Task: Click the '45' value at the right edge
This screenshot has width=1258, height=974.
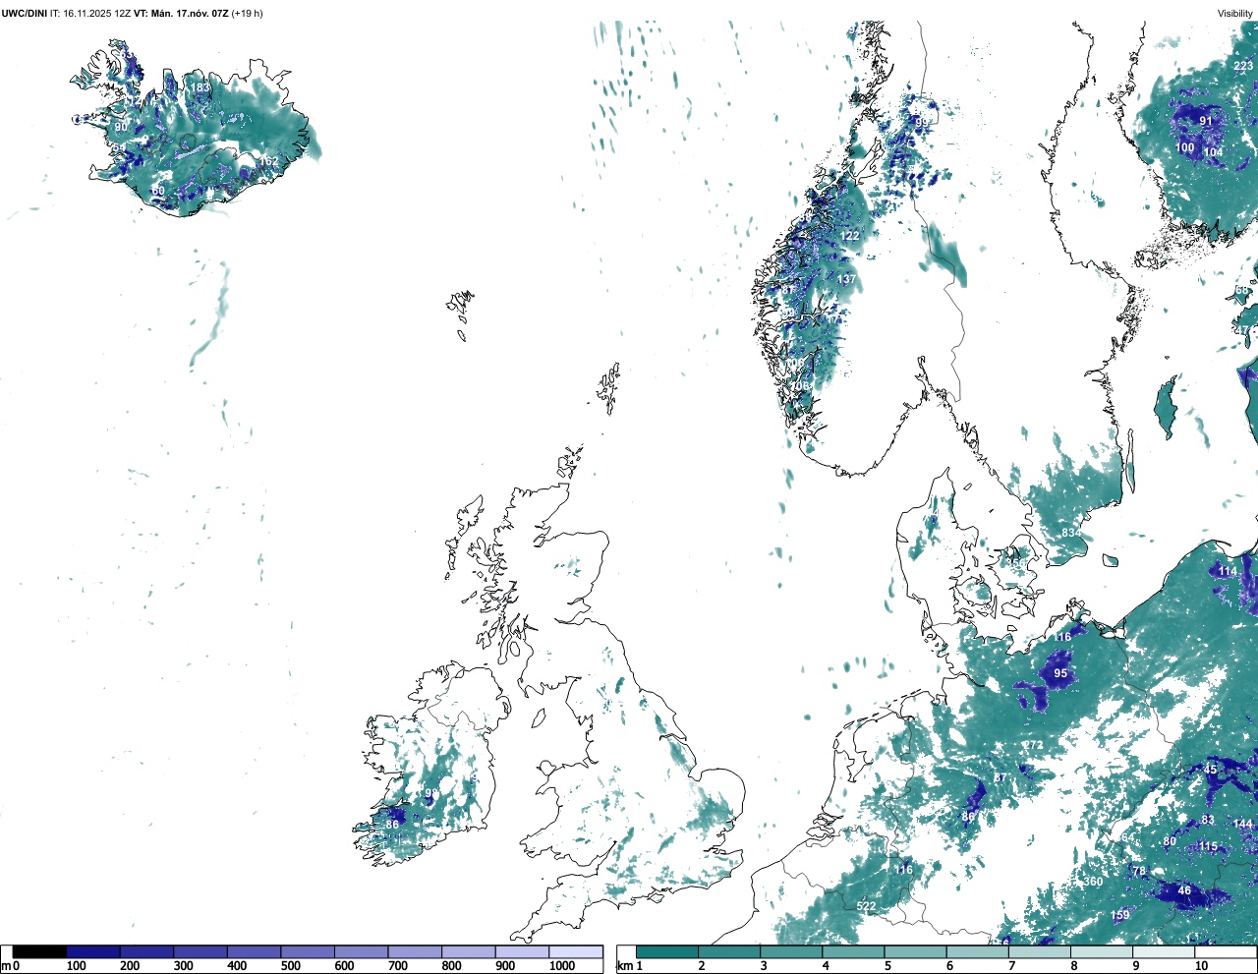Action: click(1210, 770)
